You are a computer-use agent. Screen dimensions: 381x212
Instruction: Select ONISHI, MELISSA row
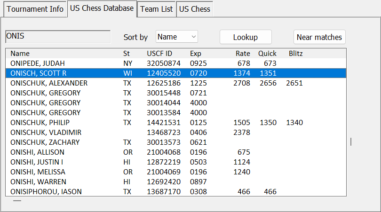pos(38,172)
